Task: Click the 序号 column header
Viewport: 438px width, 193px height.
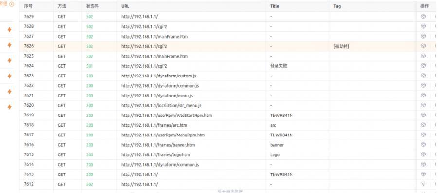Action: (x=28, y=6)
